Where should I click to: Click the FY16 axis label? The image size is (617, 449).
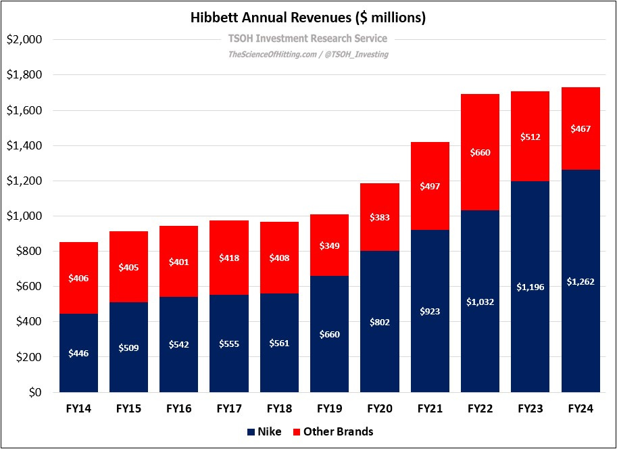pos(178,408)
